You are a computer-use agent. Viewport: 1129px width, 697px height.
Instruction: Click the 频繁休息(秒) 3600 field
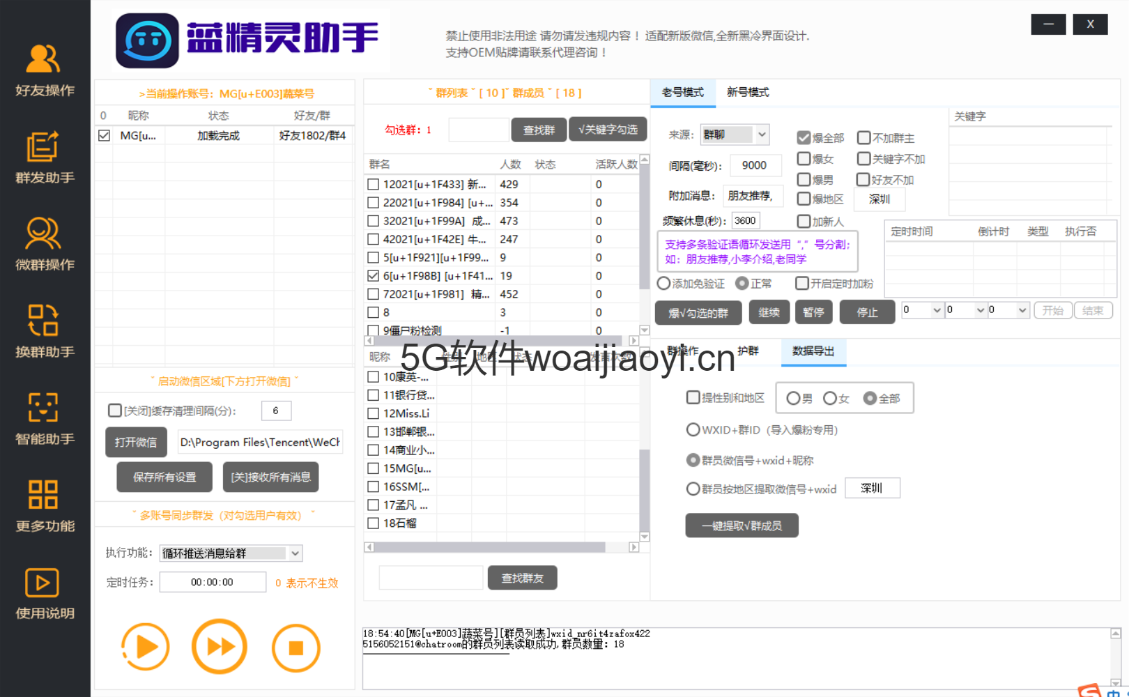point(745,221)
